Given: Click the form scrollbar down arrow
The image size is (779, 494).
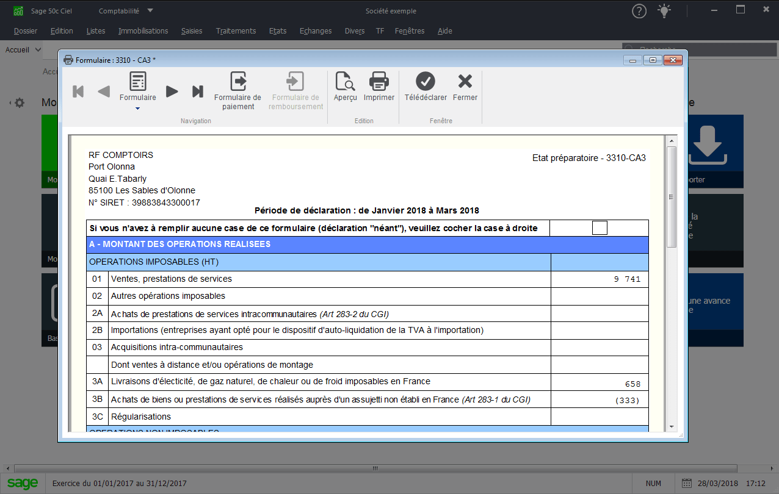Looking at the screenshot, I should 672,426.
